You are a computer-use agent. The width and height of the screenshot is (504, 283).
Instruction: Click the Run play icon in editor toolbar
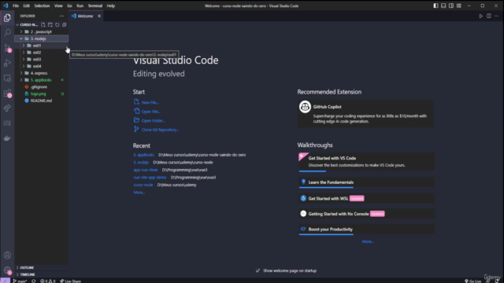(480, 16)
